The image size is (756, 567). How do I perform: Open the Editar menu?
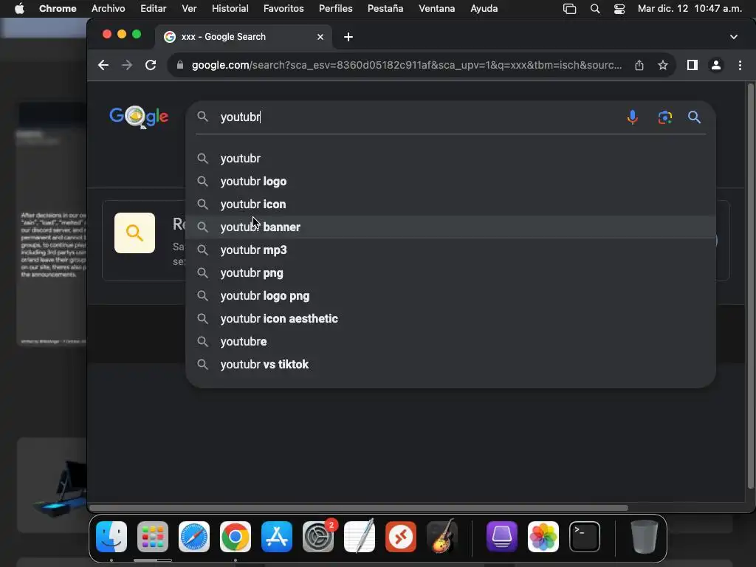pos(154,9)
